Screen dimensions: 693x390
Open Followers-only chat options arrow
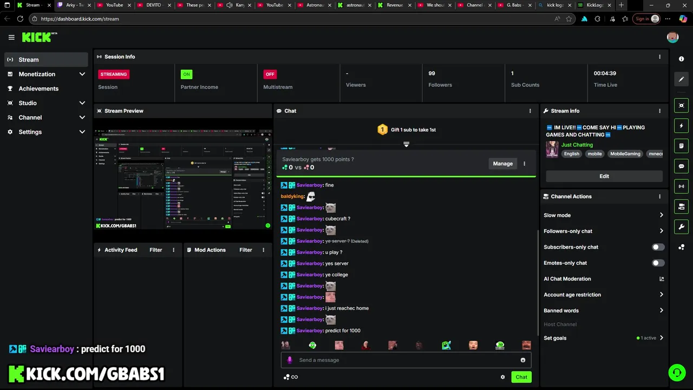tap(661, 231)
